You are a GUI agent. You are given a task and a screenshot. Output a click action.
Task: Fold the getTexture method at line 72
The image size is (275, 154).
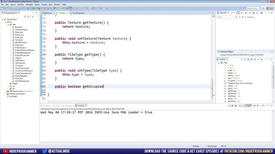pos(46,23)
